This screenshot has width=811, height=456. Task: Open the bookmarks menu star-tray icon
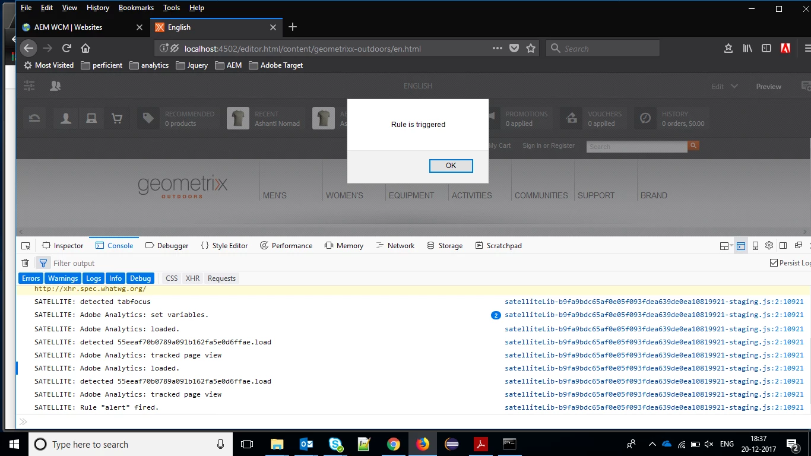(728, 48)
